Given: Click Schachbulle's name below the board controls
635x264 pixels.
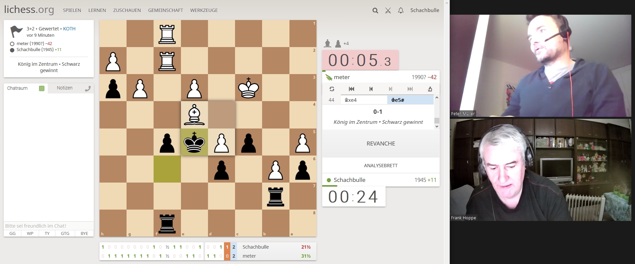Looking at the screenshot, I should tap(350, 180).
